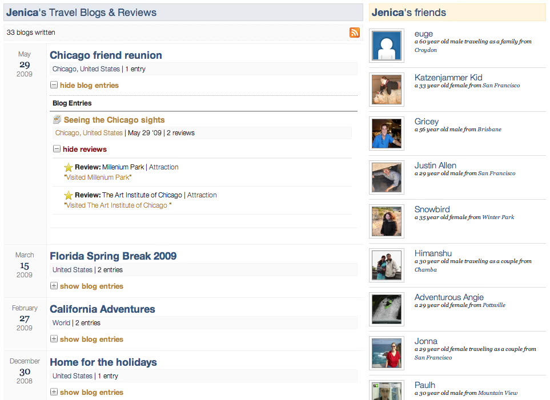Screen dimensions: 550x400
Task: Open the Chicago friend reunion blog title
Action: [x=106, y=55]
